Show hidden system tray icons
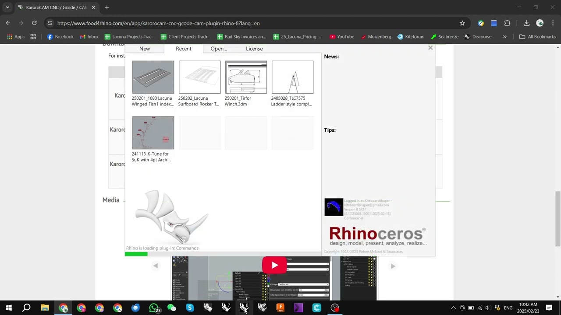Screen dimensions: 561x315 [x=453, y=308]
